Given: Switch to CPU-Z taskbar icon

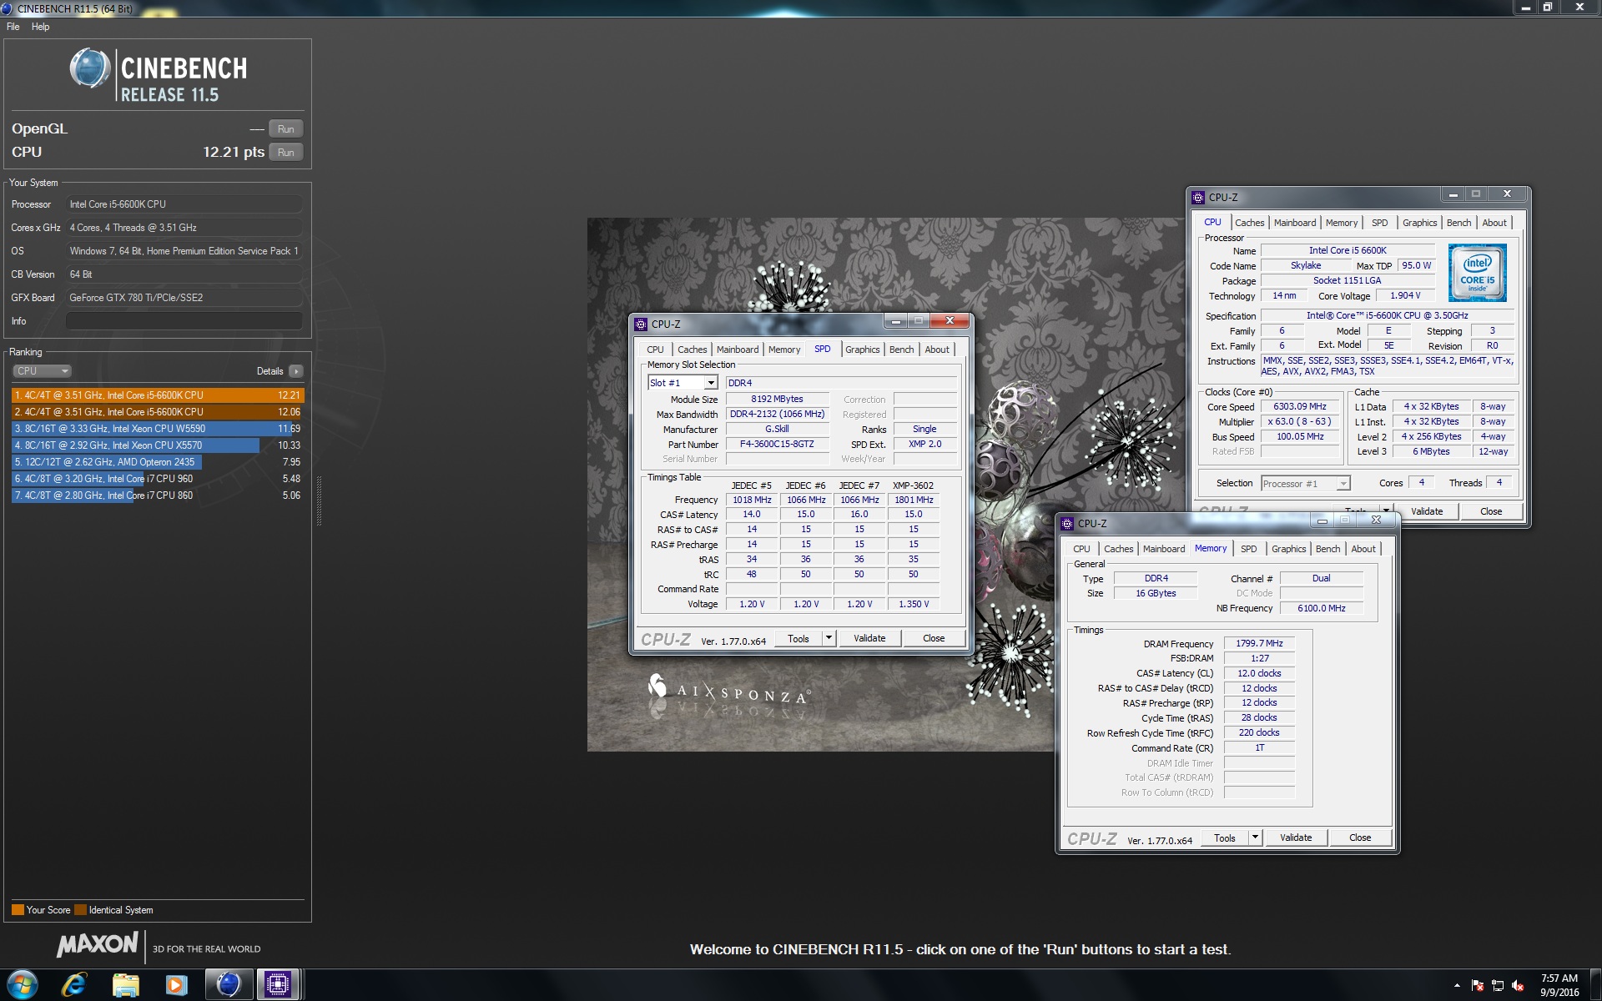Looking at the screenshot, I should click(277, 985).
